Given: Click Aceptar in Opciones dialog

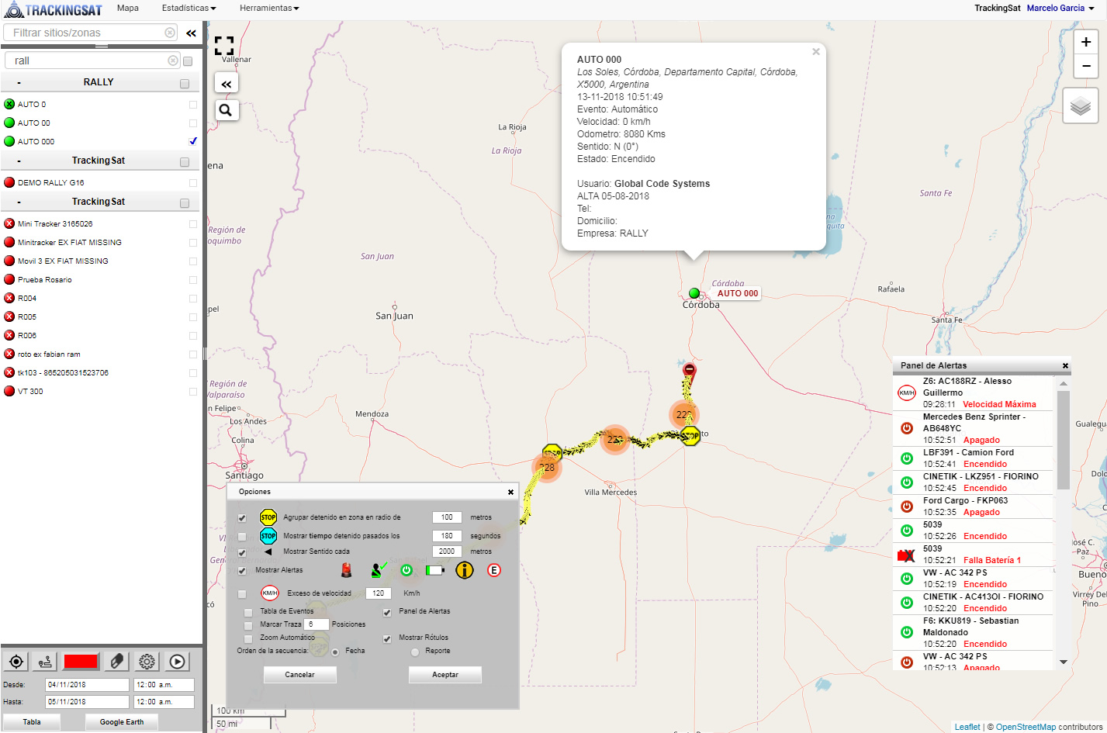Looking at the screenshot, I should 445,675.
